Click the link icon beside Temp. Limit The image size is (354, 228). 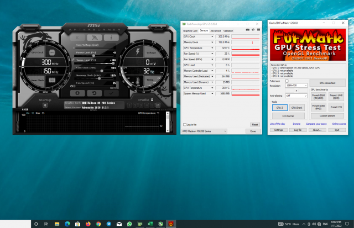tap(72, 60)
